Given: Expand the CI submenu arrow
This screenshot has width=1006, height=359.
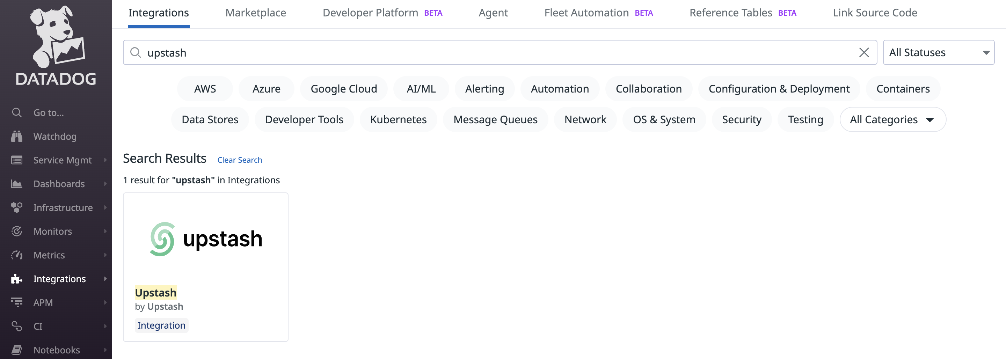Looking at the screenshot, I should point(105,326).
